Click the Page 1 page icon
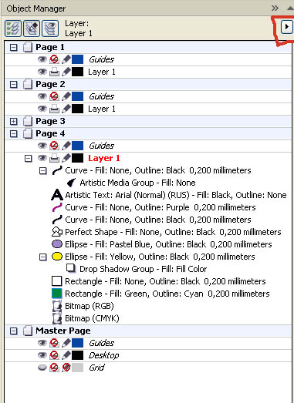 pyautogui.click(x=28, y=47)
